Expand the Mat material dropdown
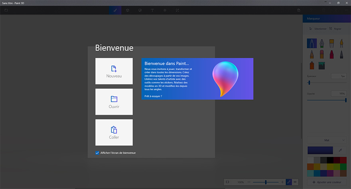Image resolution: width=351 pixels, height=189 pixels. pyautogui.click(x=327, y=140)
